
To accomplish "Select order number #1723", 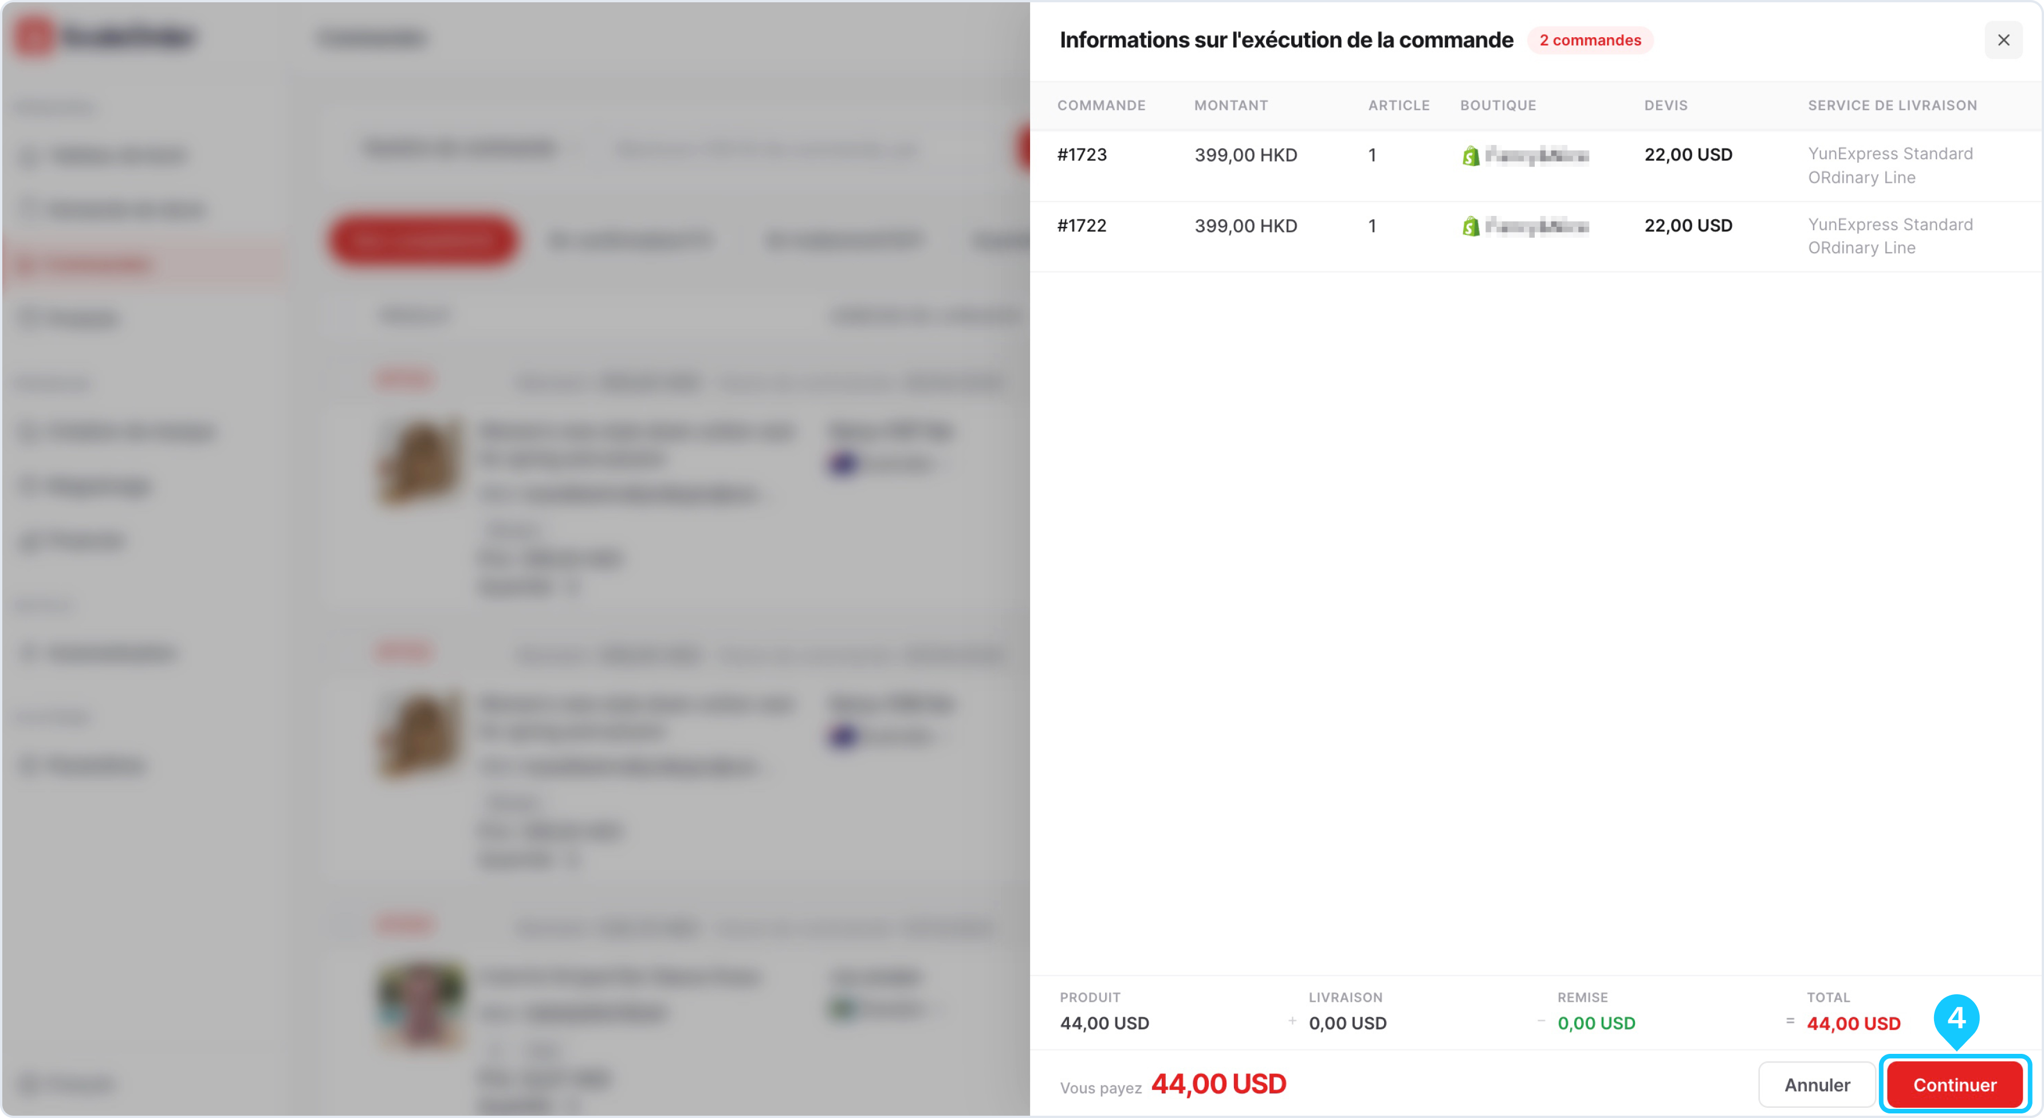I will coord(1082,155).
